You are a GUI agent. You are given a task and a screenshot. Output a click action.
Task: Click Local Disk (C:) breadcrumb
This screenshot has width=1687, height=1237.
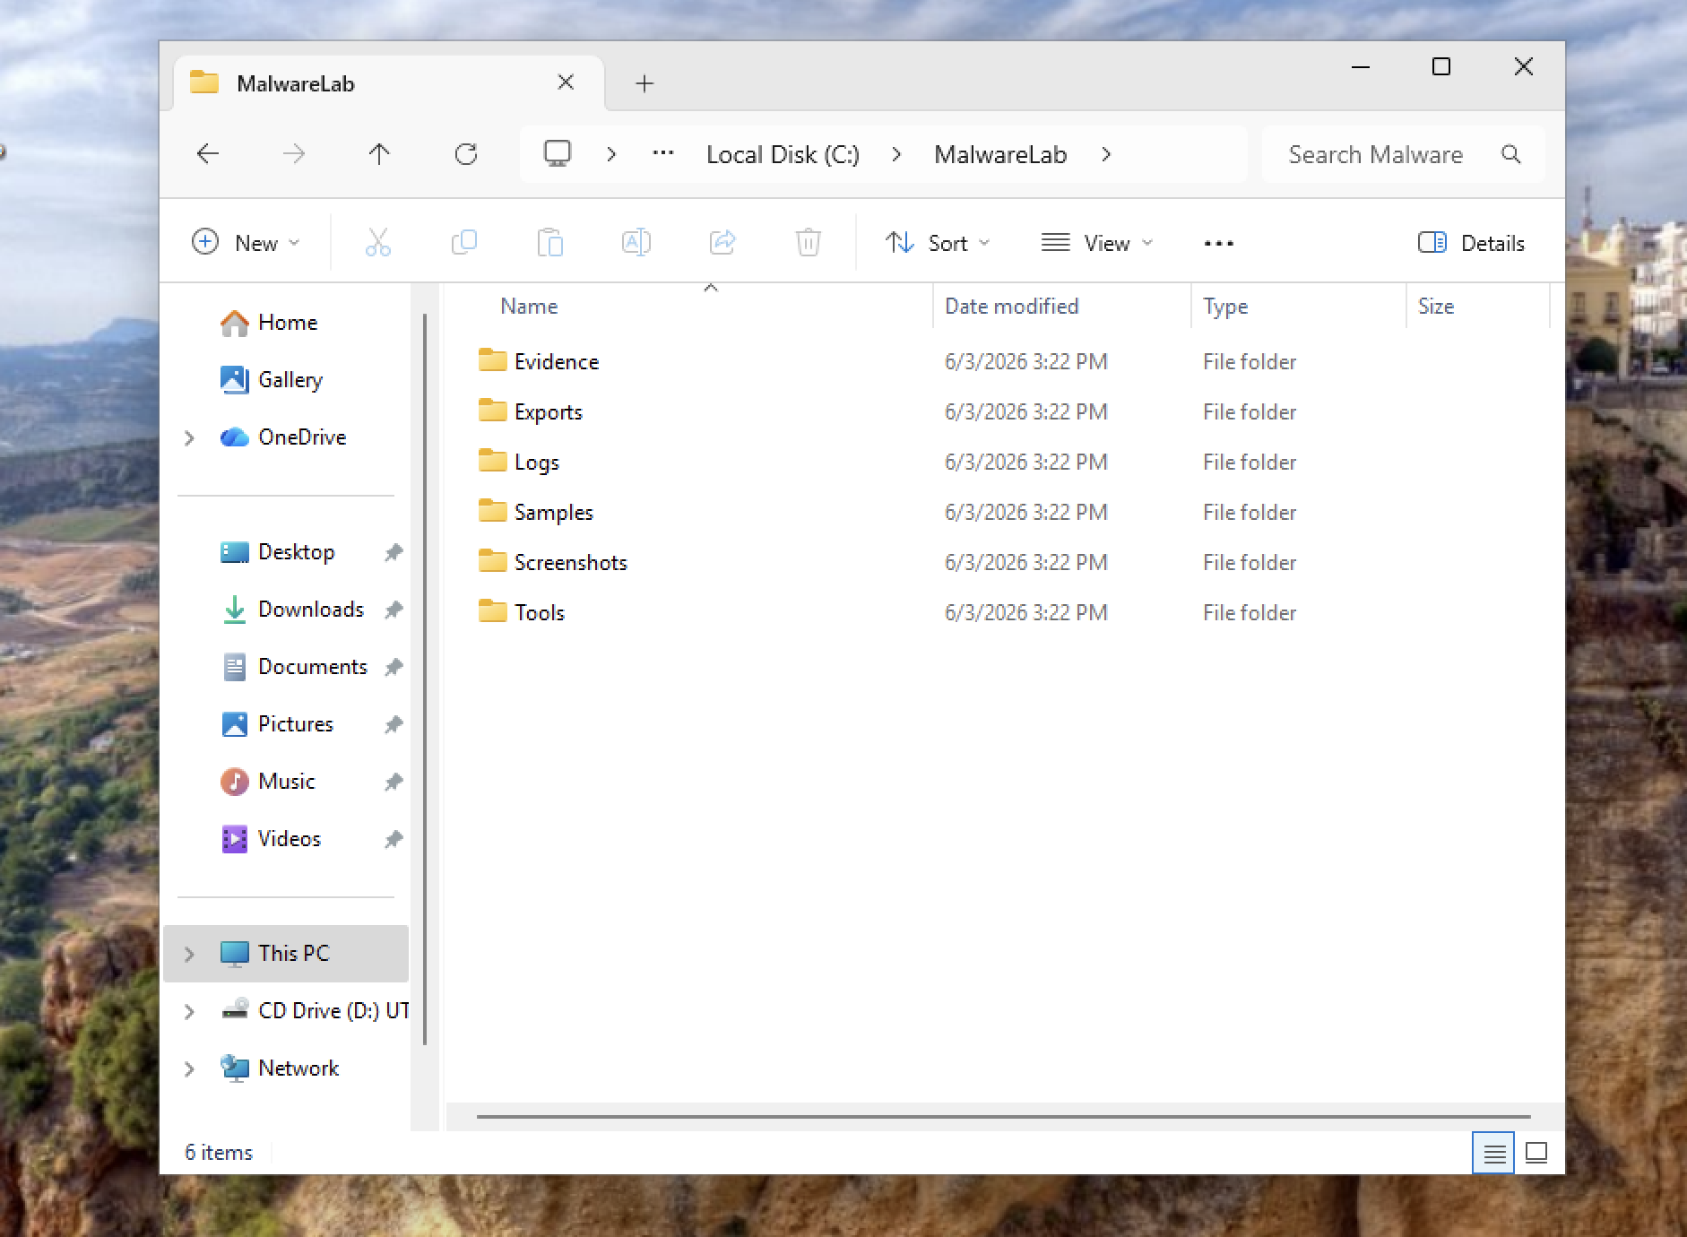pyautogui.click(x=783, y=154)
